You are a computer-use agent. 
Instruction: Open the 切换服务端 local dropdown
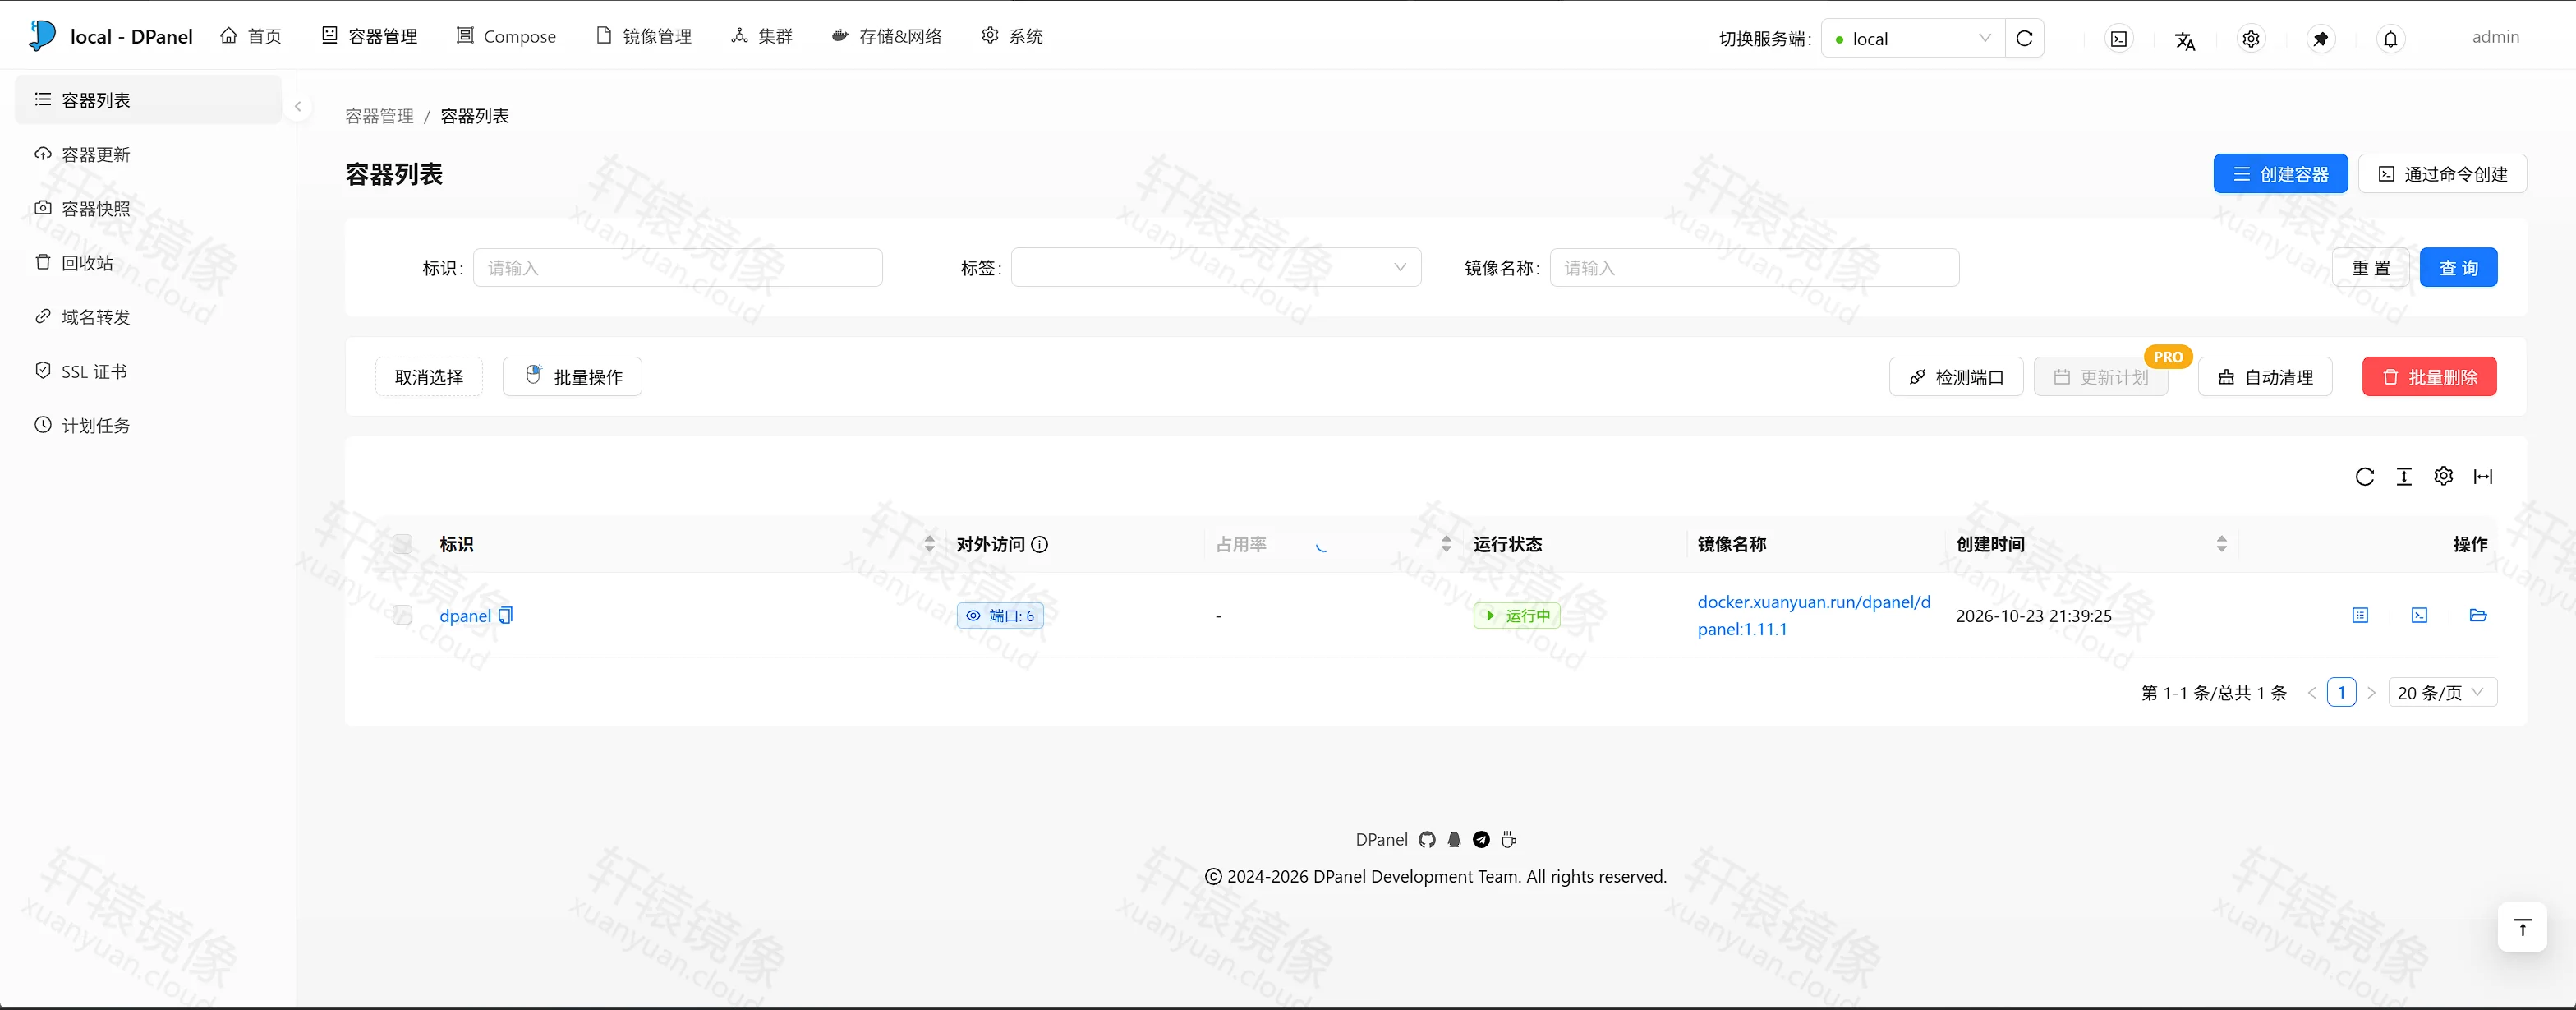pos(1912,38)
